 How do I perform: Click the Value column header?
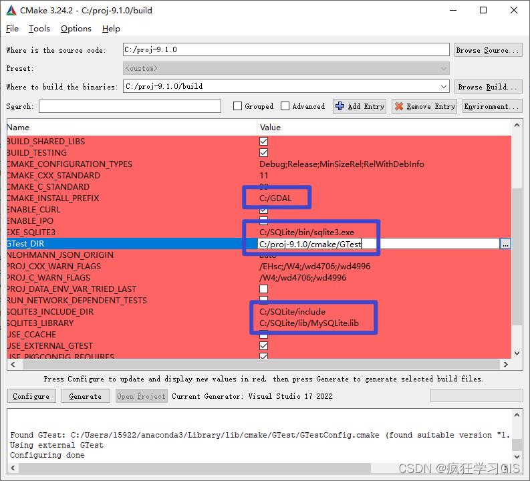384,128
